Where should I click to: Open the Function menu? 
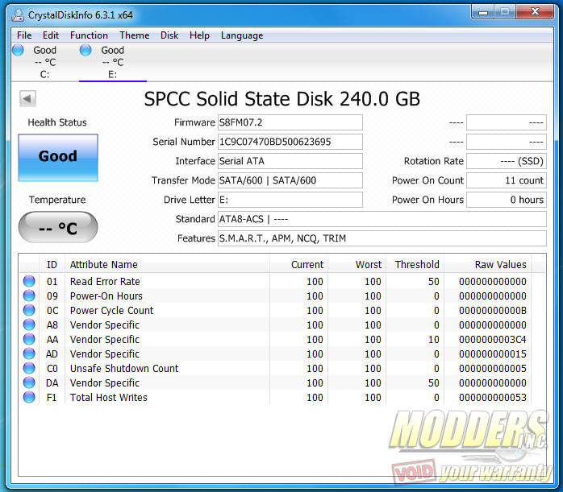[x=89, y=35]
